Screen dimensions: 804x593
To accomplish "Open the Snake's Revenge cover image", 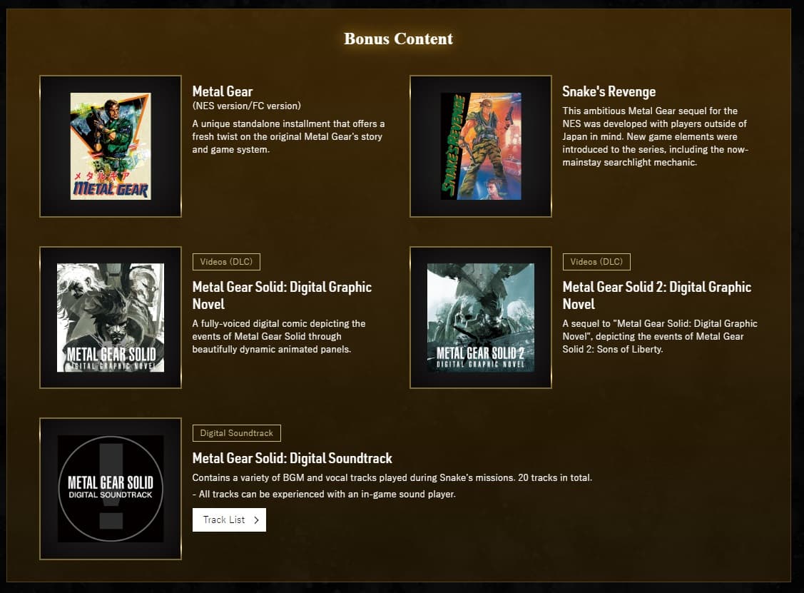I will coord(480,146).
